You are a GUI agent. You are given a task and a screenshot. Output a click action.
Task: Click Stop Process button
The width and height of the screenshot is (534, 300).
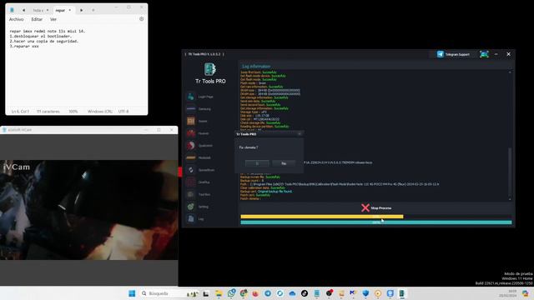pos(376,207)
